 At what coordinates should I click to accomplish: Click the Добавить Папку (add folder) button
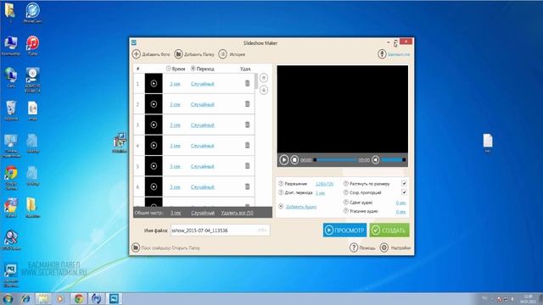194,54
